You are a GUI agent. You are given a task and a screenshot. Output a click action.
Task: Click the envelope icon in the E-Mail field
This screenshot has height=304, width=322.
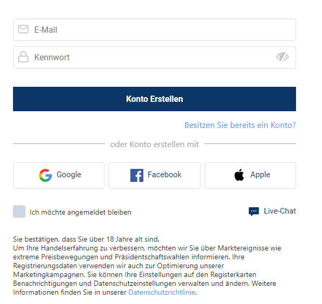point(23,30)
